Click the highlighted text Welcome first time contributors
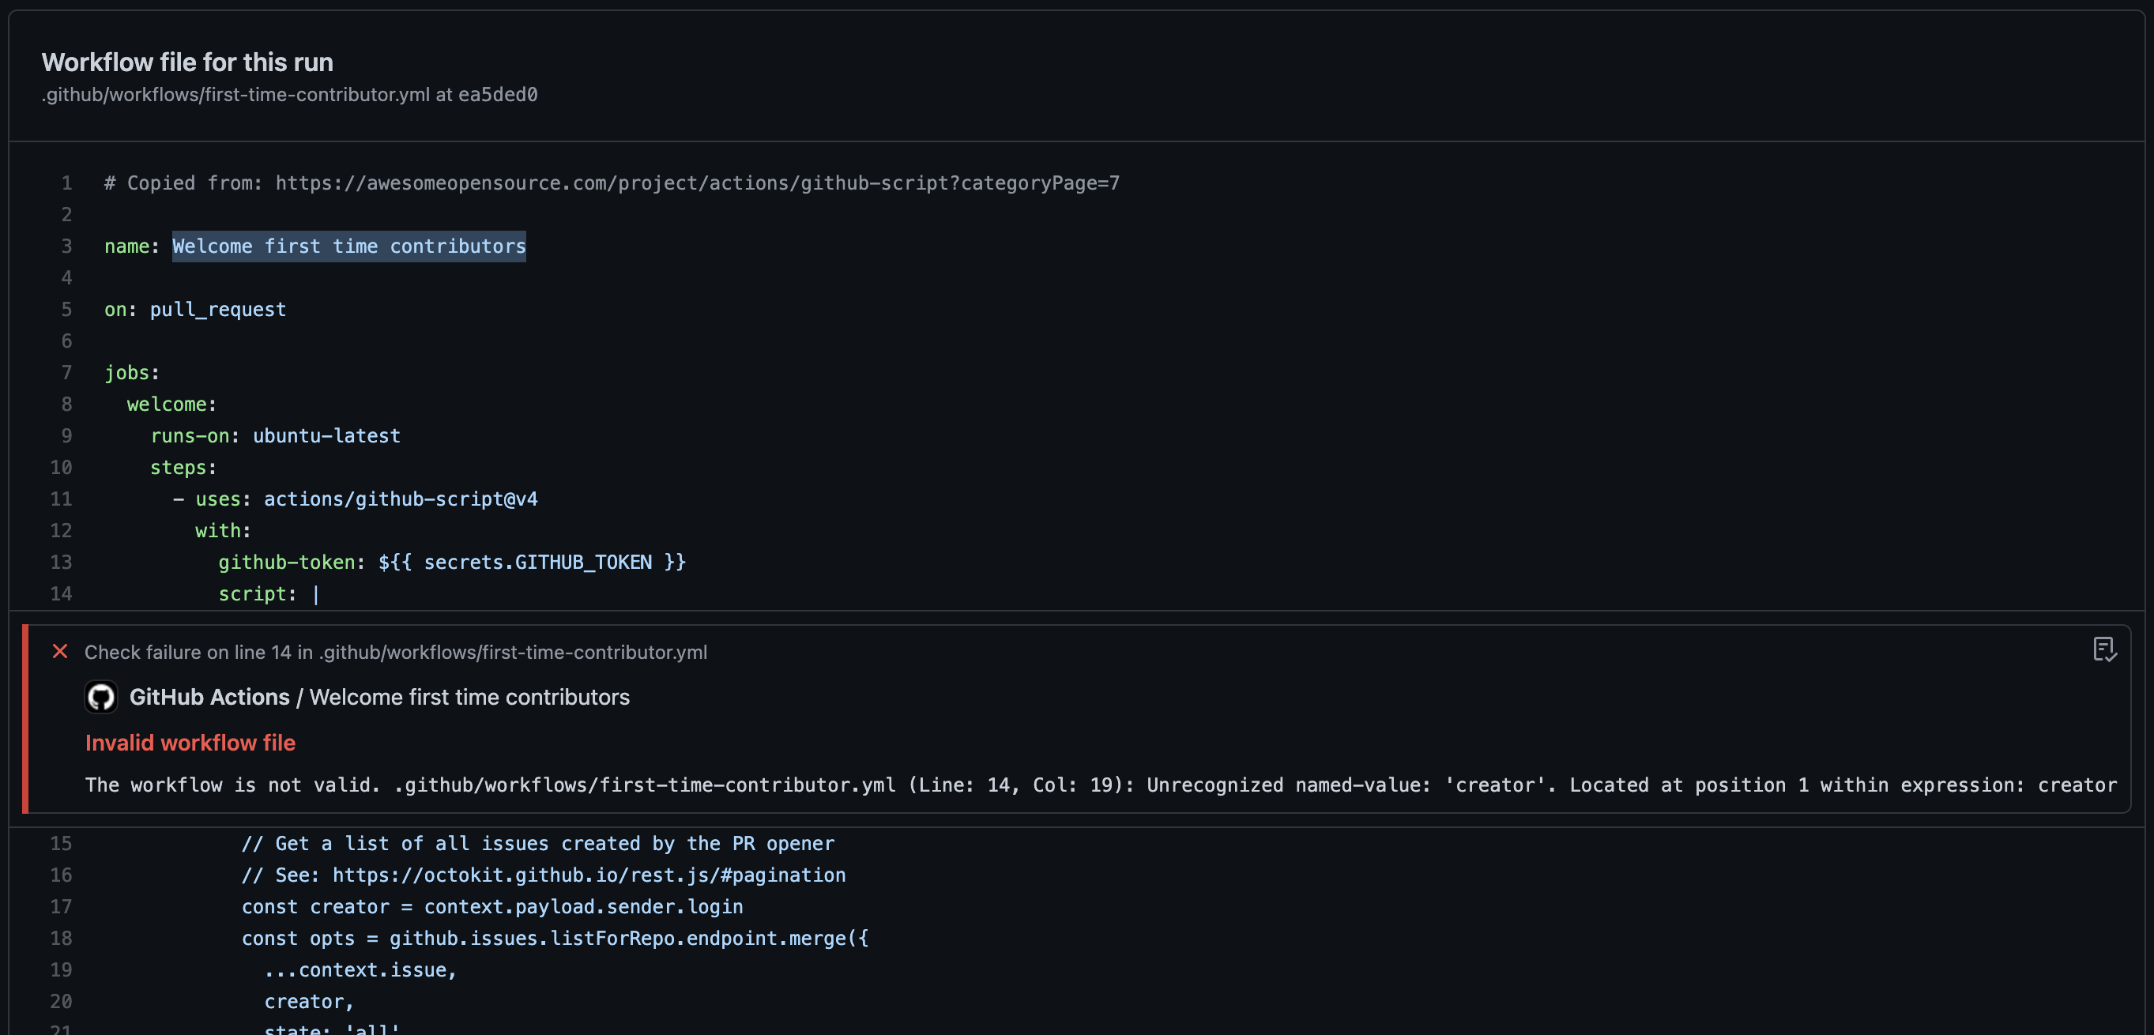This screenshot has width=2154, height=1035. pyautogui.click(x=348, y=246)
